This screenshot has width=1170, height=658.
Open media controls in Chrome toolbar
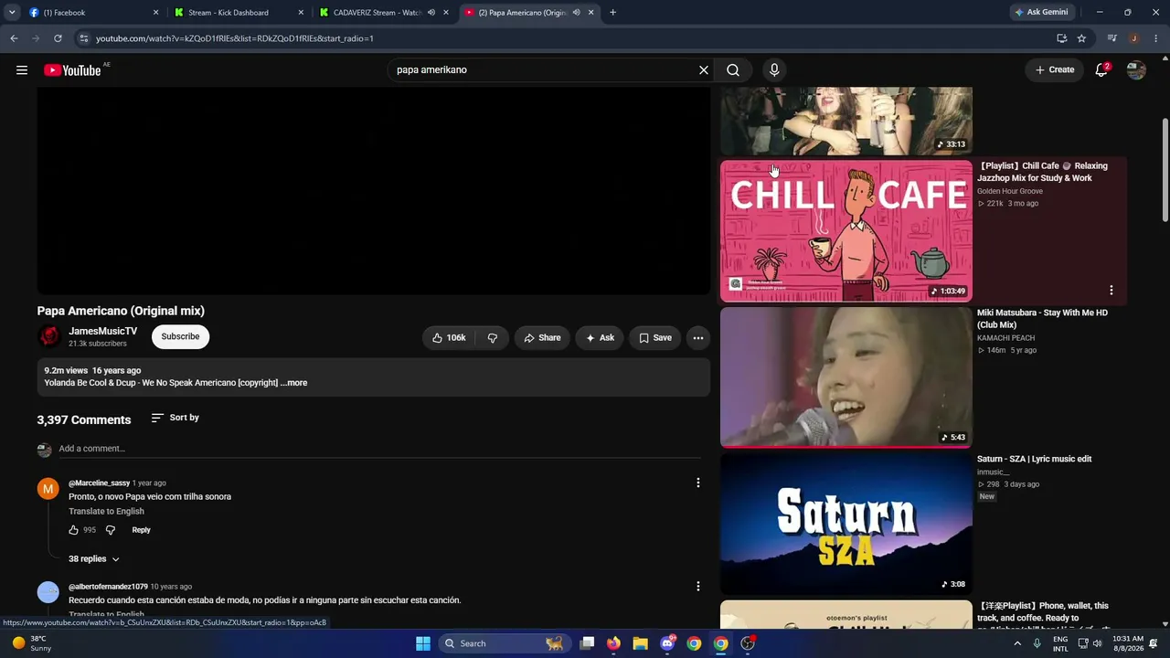[x=1112, y=38]
